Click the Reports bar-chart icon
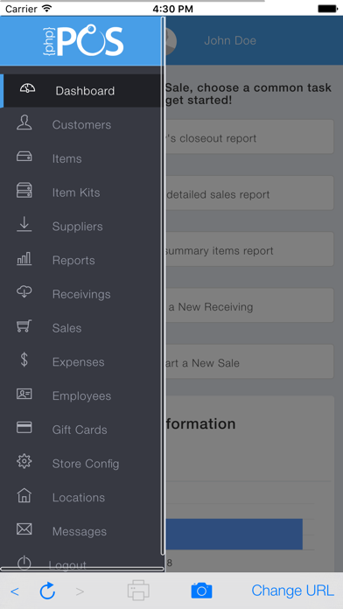The image size is (343, 609). coord(24,259)
